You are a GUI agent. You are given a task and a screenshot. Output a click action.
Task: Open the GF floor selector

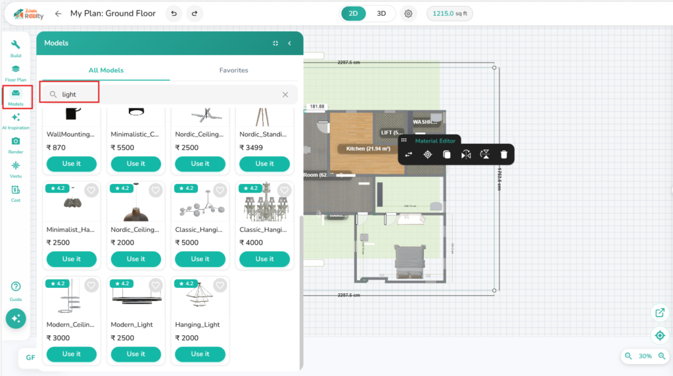pos(30,358)
